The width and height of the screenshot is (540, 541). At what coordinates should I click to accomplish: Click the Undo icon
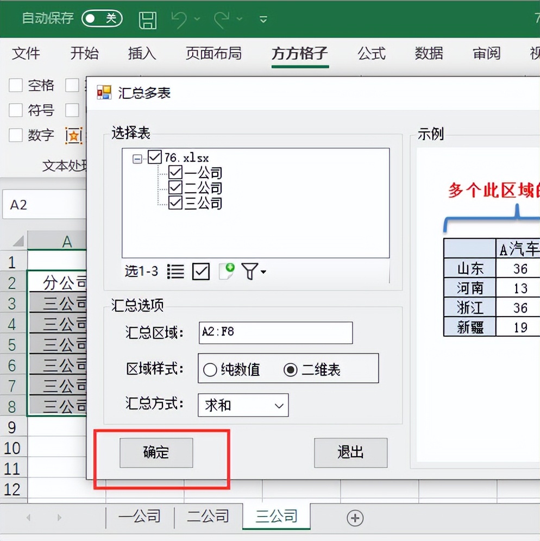tap(179, 20)
